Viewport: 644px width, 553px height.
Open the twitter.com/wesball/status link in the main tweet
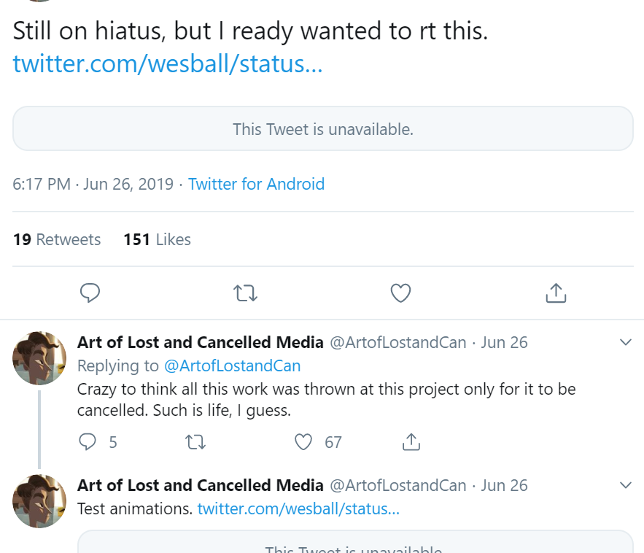168,63
